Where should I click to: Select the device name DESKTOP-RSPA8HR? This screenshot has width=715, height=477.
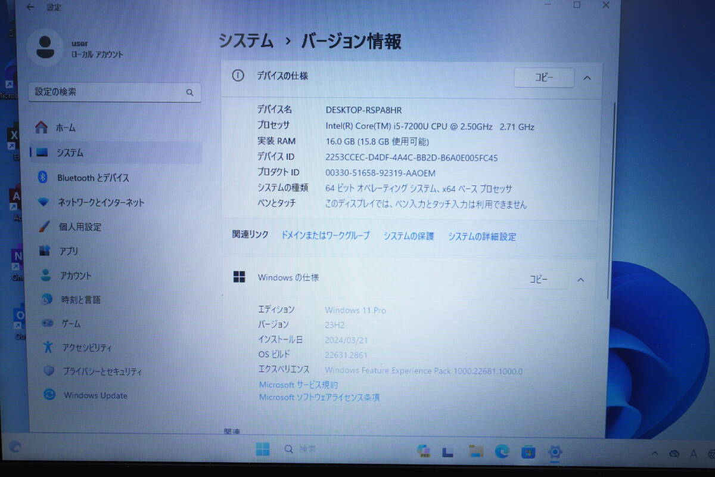click(363, 110)
